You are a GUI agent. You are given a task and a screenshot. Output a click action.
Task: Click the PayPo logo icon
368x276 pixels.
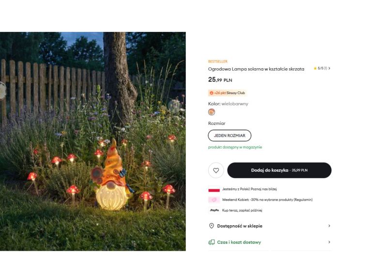[214, 210]
